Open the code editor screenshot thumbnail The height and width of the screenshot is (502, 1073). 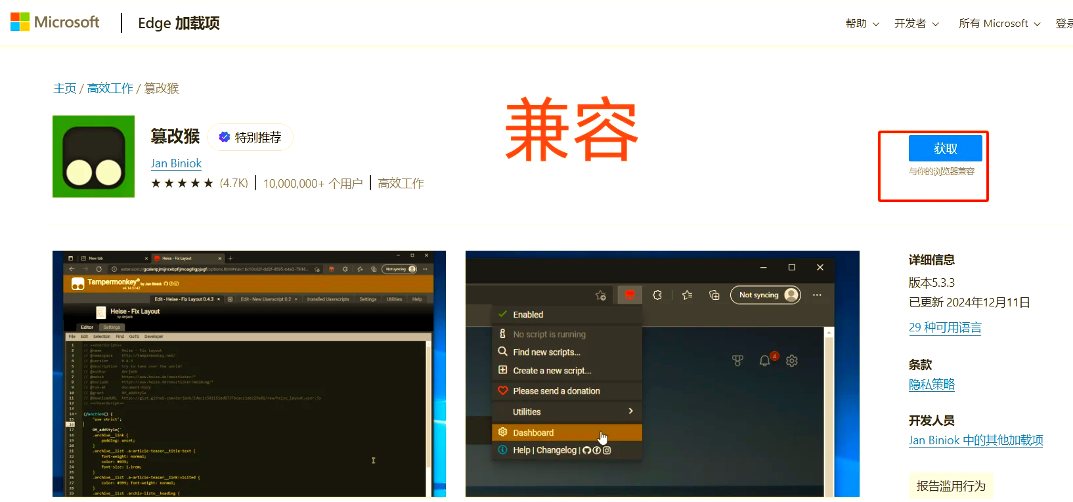coord(249,373)
